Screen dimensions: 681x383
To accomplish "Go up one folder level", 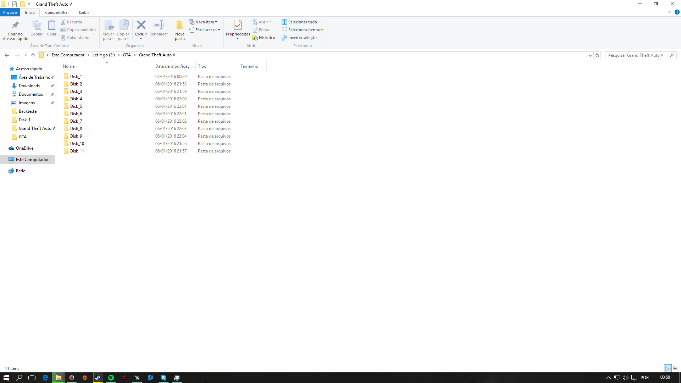I will [x=33, y=55].
